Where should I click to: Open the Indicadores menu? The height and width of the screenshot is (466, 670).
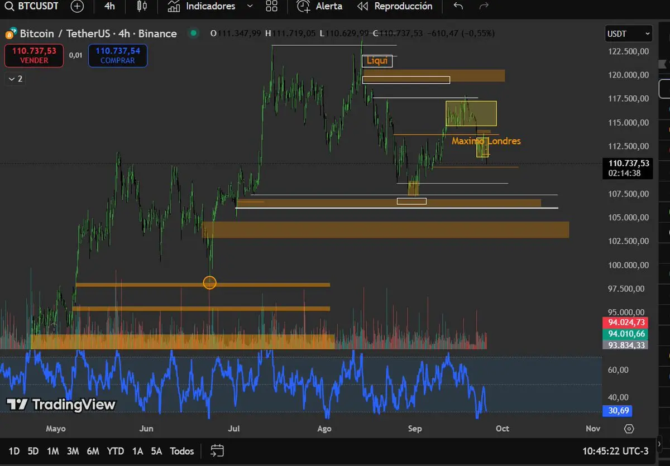[x=202, y=6]
